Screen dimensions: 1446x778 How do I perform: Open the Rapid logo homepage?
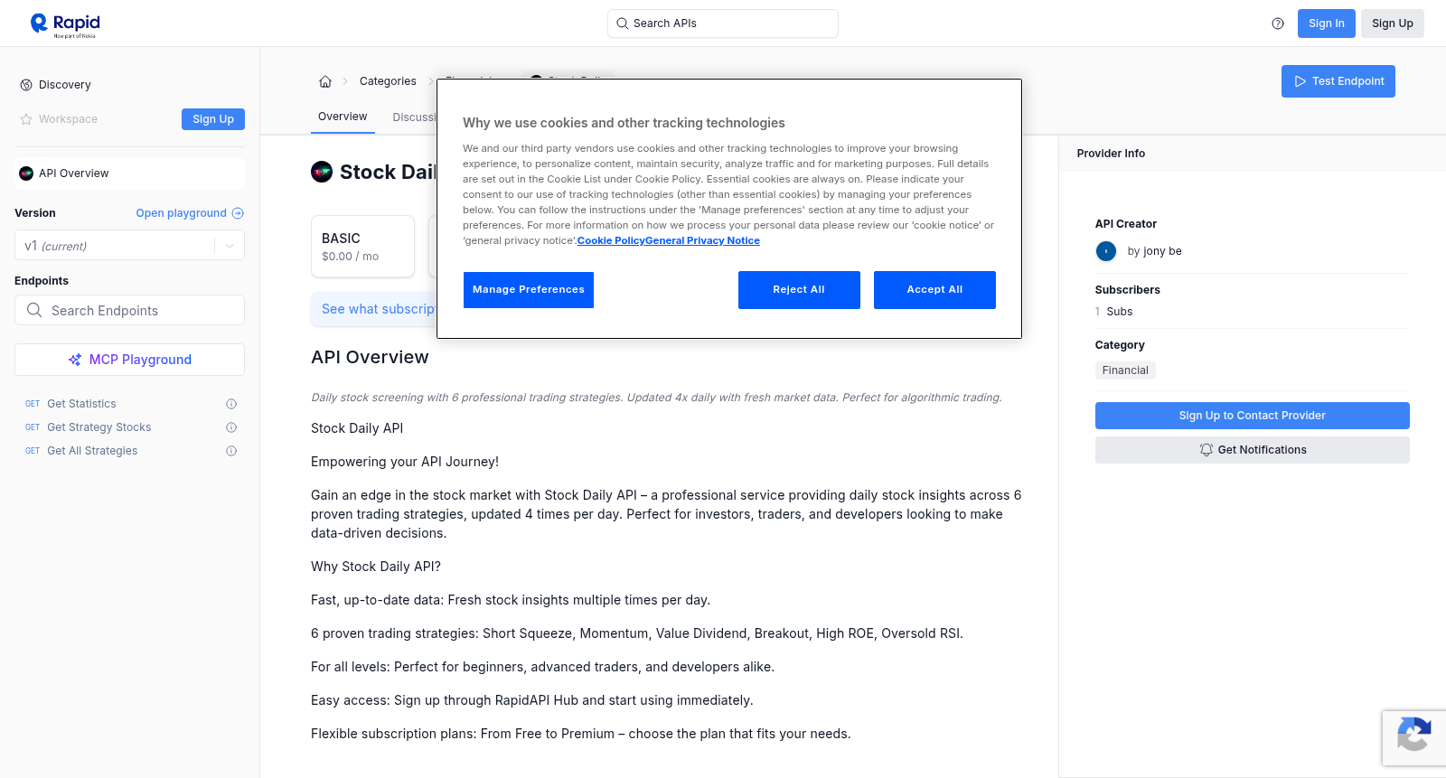tap(65, 24)
